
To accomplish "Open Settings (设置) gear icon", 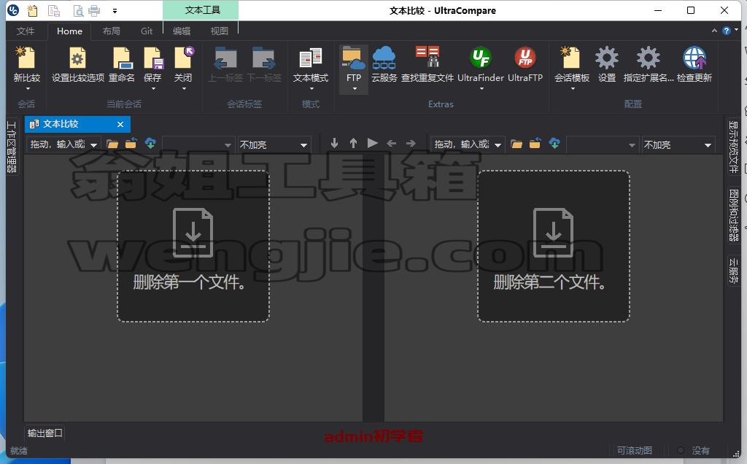I will point(607,58).
